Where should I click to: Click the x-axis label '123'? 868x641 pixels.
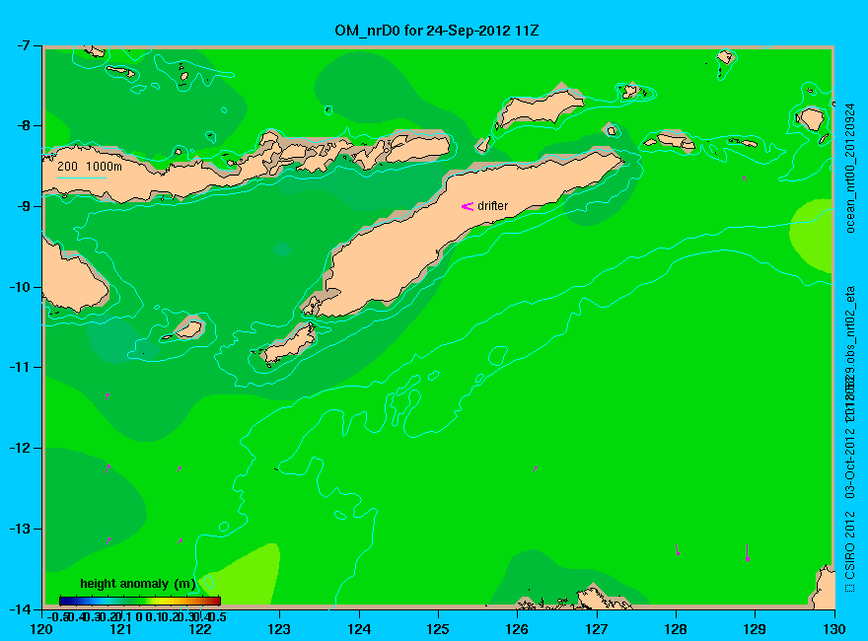point(279,629)
